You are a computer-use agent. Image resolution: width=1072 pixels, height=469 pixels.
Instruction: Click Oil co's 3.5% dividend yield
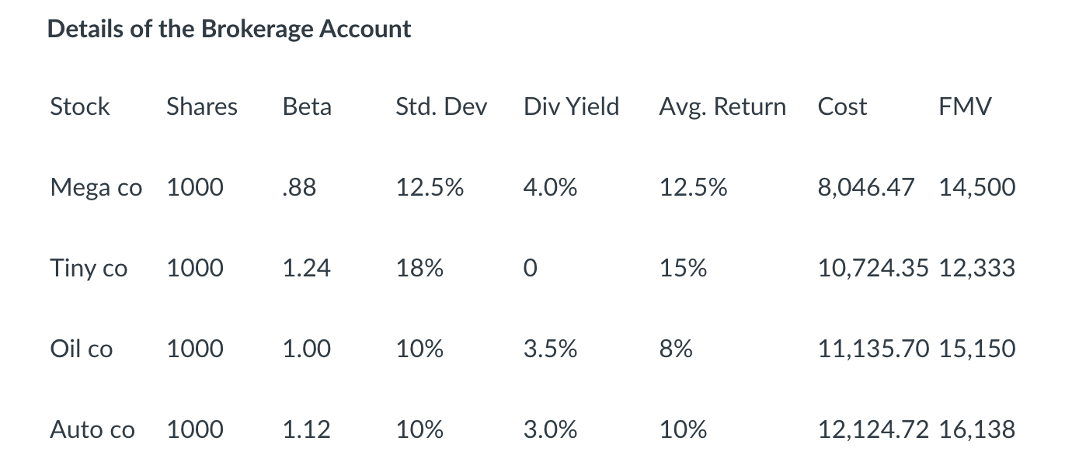coord(550,349)
